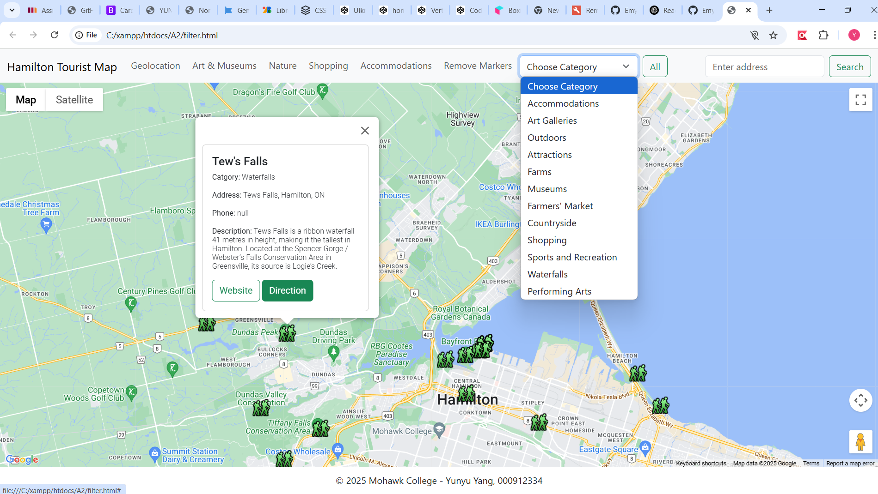Image resolution: width=878 pixels, height=494 pixels.
Task: Click the Summit Station Dairy & Creamery pin
Action: (x=155, y=454)
